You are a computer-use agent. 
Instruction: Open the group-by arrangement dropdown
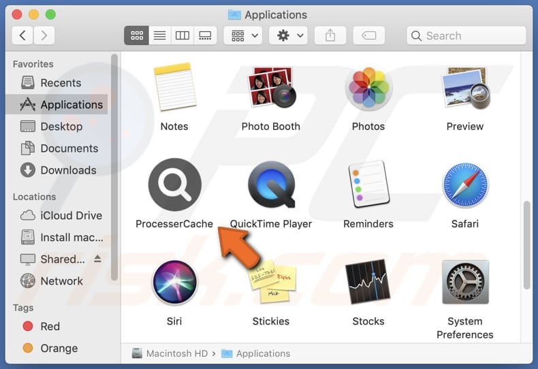tap(243, 35)
